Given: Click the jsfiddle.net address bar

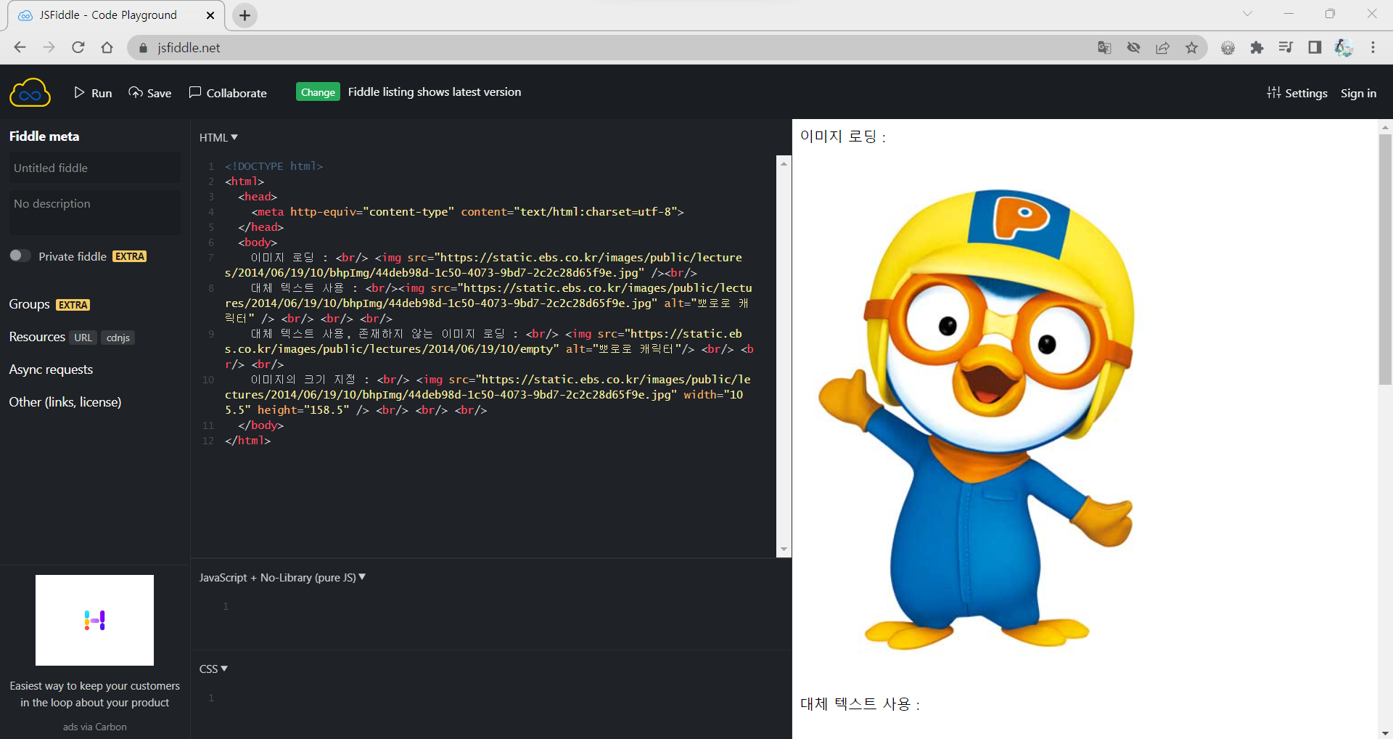Looking at the screenshot, I should 609,47.
